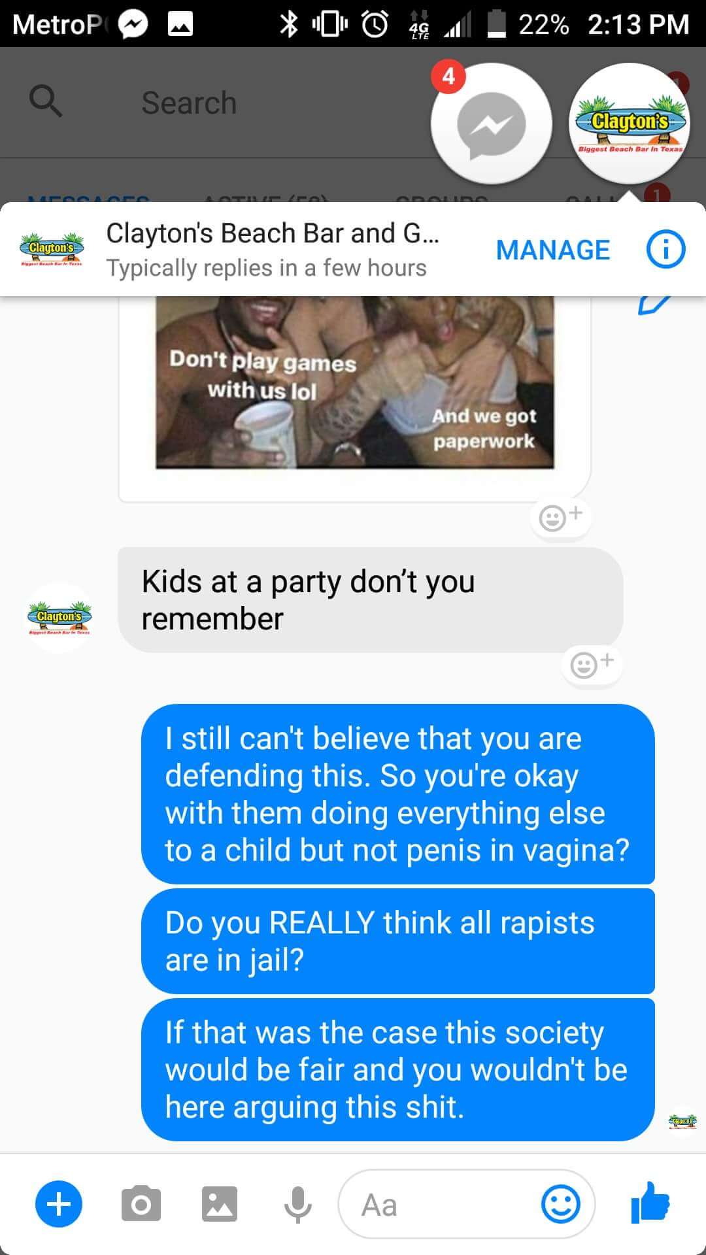Open the 'Don't play games' meme image
This screenshot has width=706, height=1255.
pos(355,382)
